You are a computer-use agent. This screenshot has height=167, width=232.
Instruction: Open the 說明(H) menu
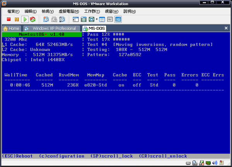point(130,11)
